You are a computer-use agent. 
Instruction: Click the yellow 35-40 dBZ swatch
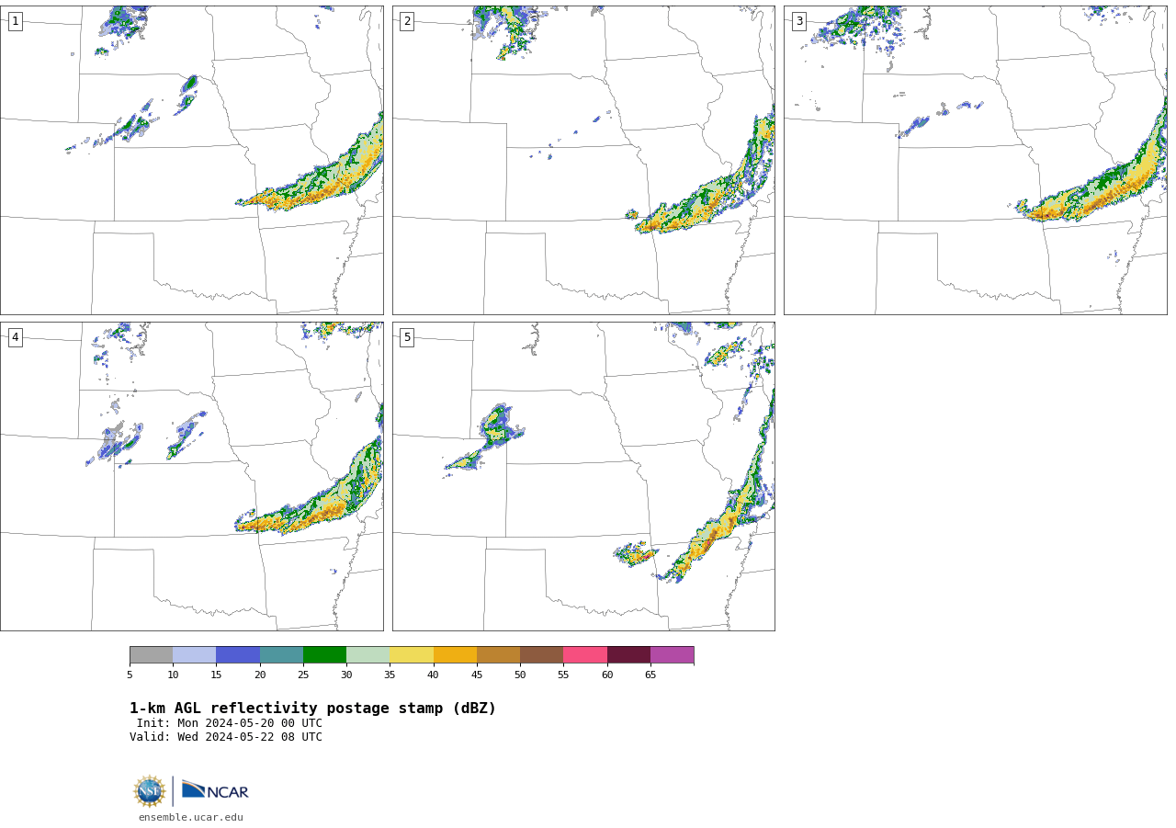[412, 655]
